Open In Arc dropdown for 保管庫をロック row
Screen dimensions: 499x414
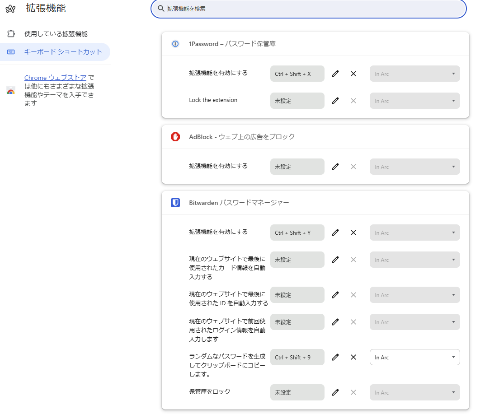point(414,393)
